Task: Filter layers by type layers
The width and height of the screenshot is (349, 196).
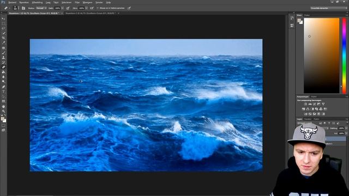Action: coord(329,123)
